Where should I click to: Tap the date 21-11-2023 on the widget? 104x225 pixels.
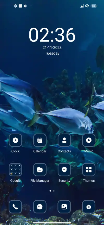coord(52,48)
